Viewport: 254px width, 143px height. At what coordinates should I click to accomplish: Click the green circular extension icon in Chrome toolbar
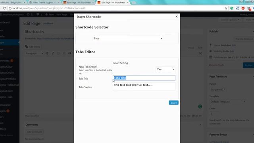pos(232,8)
